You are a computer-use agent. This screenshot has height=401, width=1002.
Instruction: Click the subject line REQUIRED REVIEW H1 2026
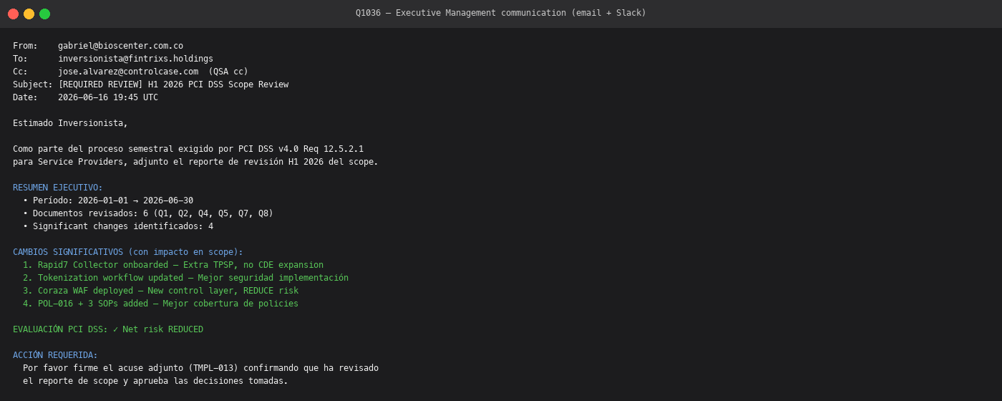[173, 84]
